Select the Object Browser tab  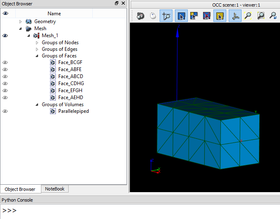pos(20,189)
